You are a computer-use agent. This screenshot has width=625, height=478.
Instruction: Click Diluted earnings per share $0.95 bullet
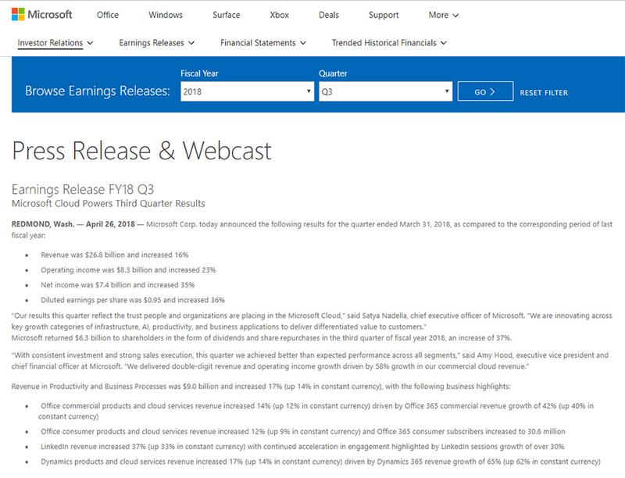[133, 301]
